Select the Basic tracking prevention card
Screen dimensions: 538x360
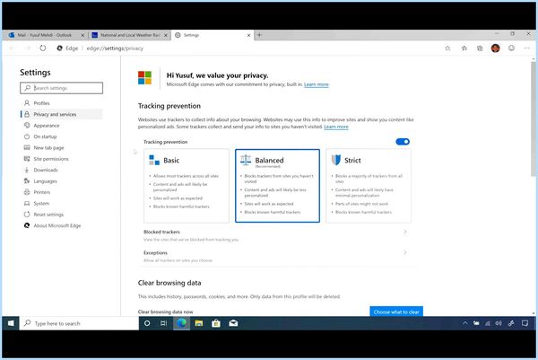[x=187, y=186]
